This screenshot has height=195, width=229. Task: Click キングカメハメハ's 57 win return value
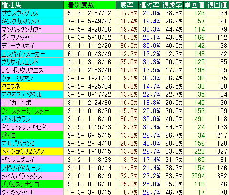pyautogui.click(x=201, y=21)
